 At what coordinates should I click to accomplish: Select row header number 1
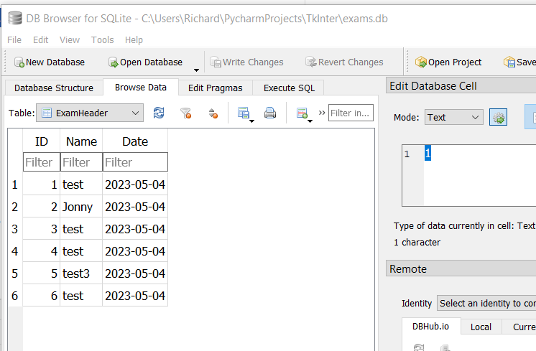(14, 184)
